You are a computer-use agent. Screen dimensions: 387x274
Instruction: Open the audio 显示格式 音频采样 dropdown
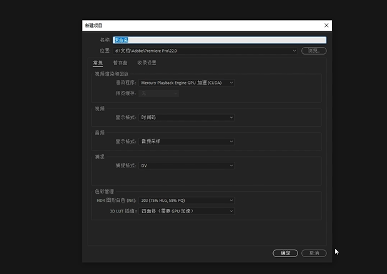click(x=187, y=142)
